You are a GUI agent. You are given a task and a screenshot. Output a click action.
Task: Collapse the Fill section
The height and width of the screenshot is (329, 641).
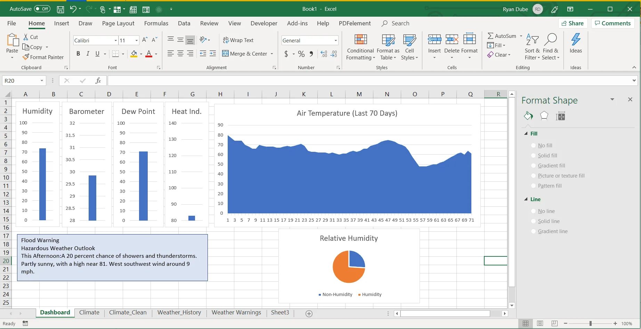(x=526, y=133)
